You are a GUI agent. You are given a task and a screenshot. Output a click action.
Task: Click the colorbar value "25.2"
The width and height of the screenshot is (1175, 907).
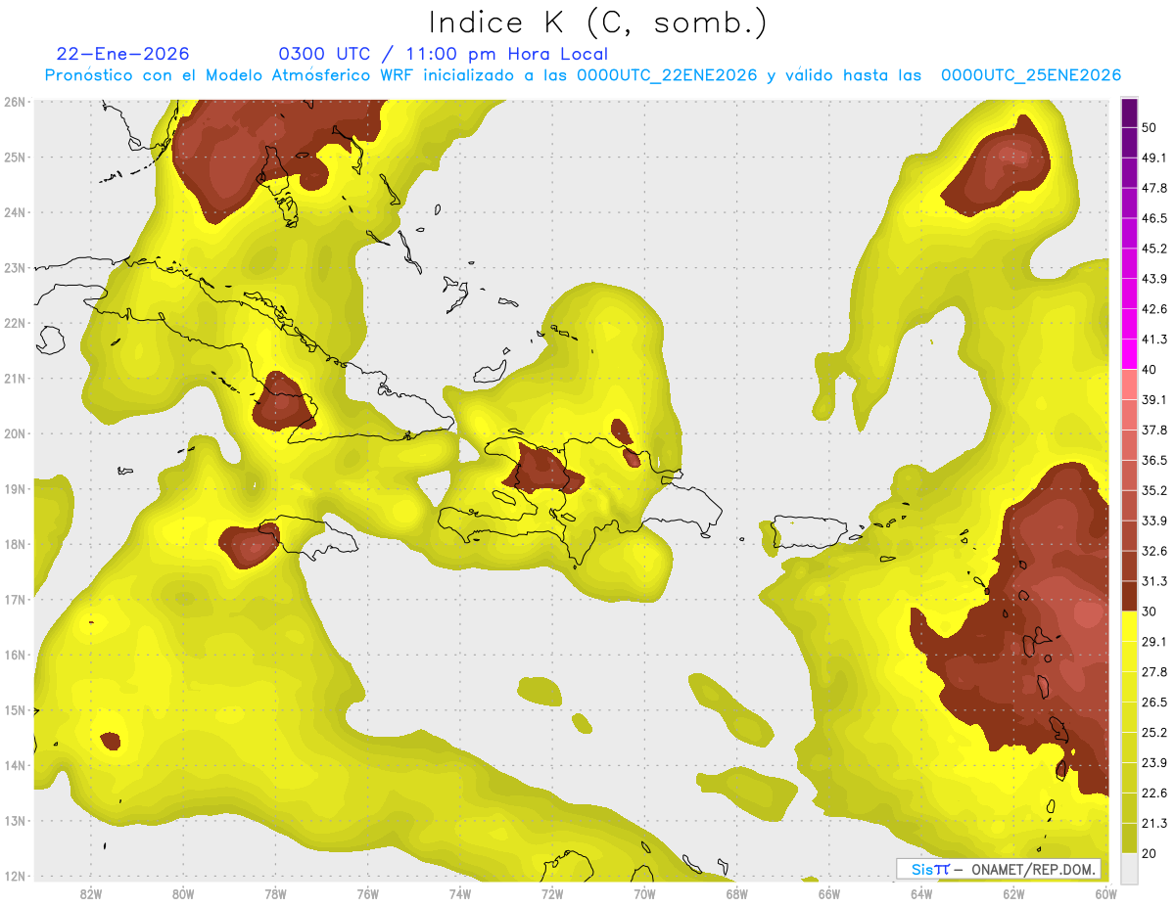[1153, 733]
